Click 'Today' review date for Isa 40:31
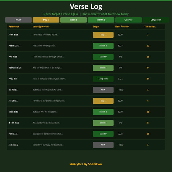The image size is (172, 172). (120, 90)
